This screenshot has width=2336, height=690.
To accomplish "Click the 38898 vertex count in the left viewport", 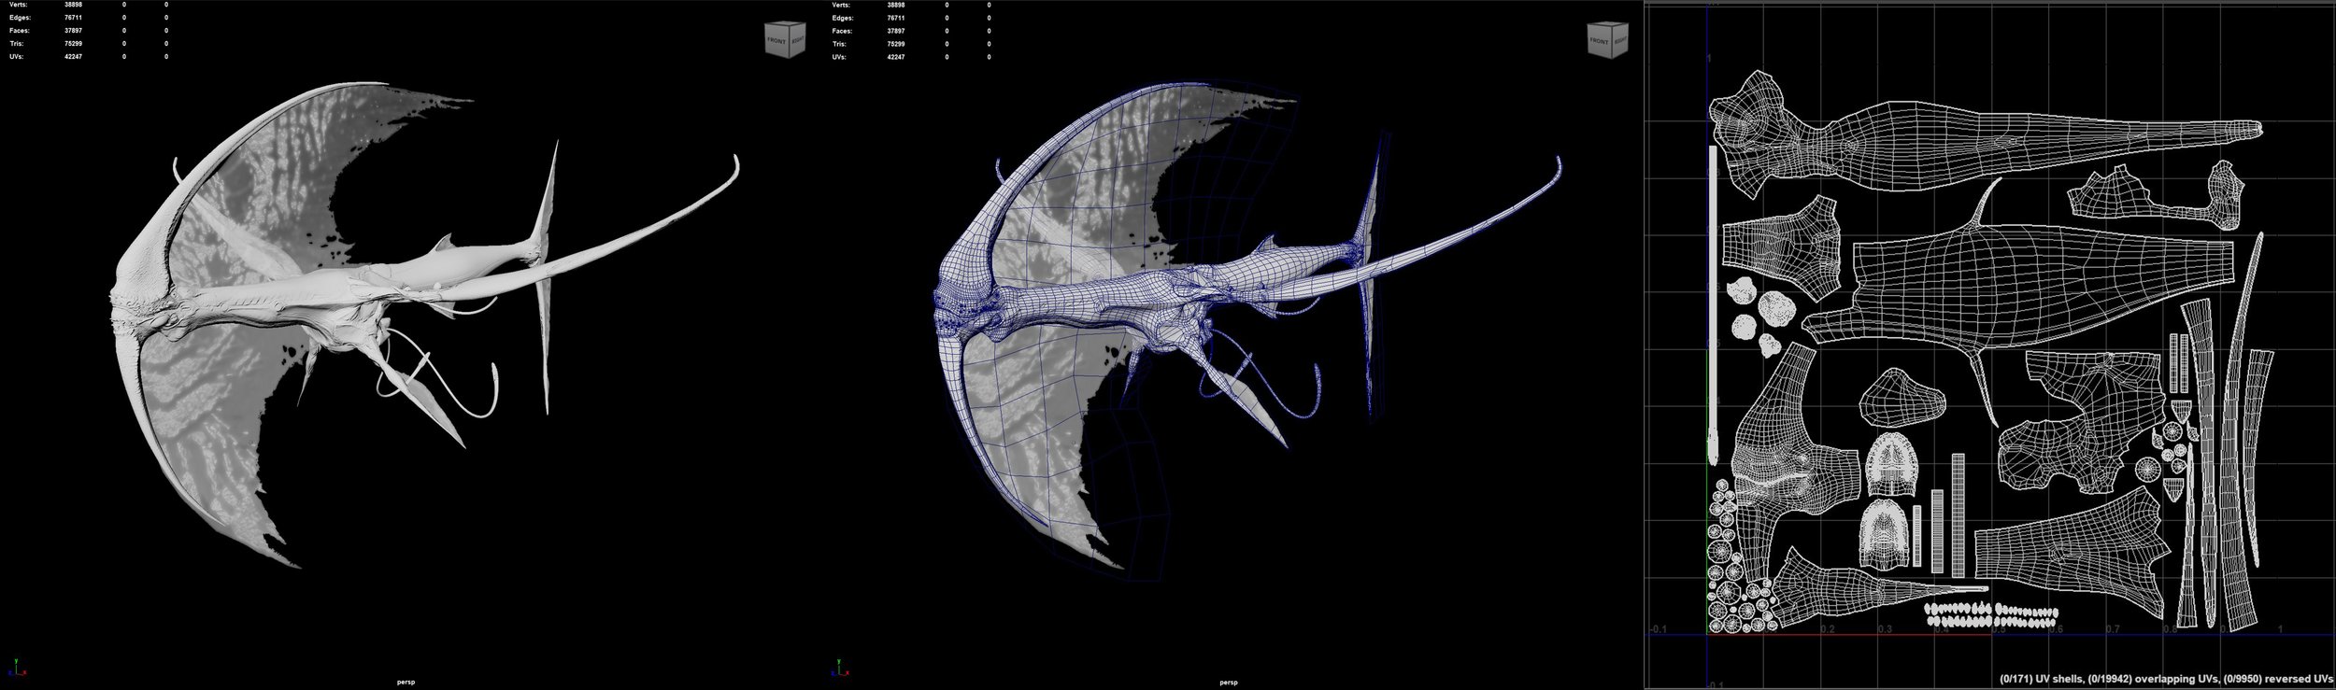I will point(74,5).
